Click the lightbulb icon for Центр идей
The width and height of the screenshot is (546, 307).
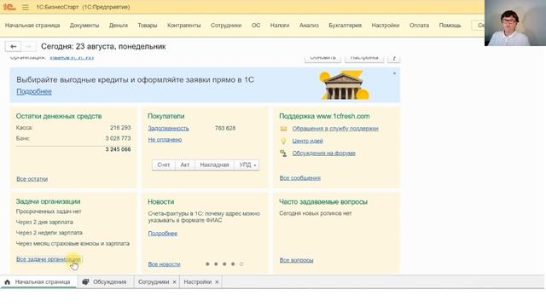pyautogui.click(x=283, y=141)
